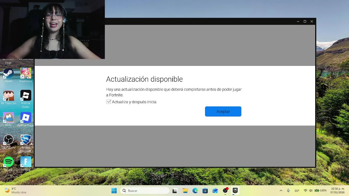Open the ESP language switcher
The height and width of the screenshot is (196, 349).
297,191
